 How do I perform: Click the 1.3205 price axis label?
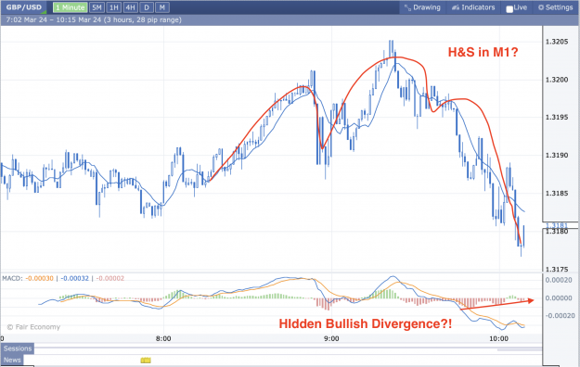tap(557, 42)
